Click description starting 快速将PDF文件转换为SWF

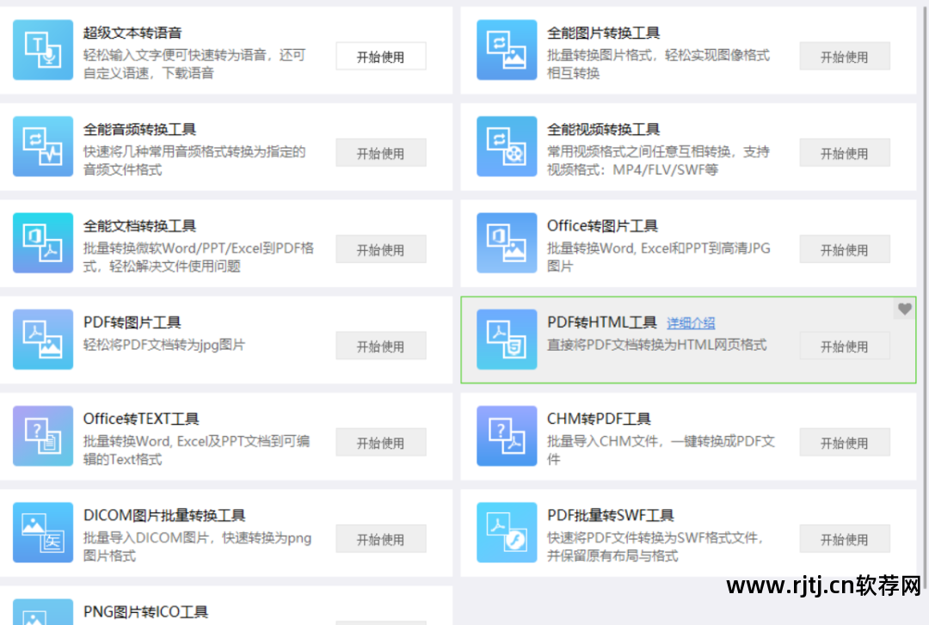tap(655, 547)
